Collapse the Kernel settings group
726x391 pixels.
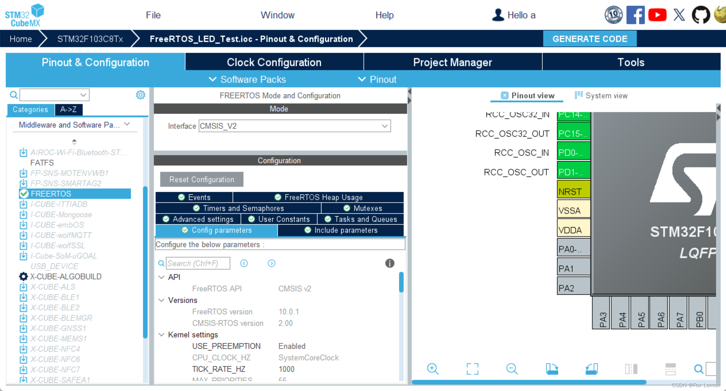(162, 335)
